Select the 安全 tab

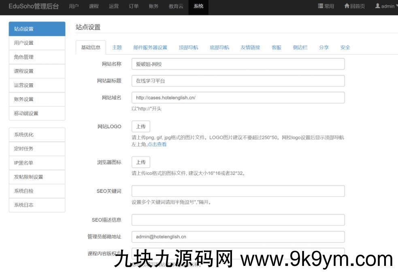pyautogui.click(x=345, y=47)
